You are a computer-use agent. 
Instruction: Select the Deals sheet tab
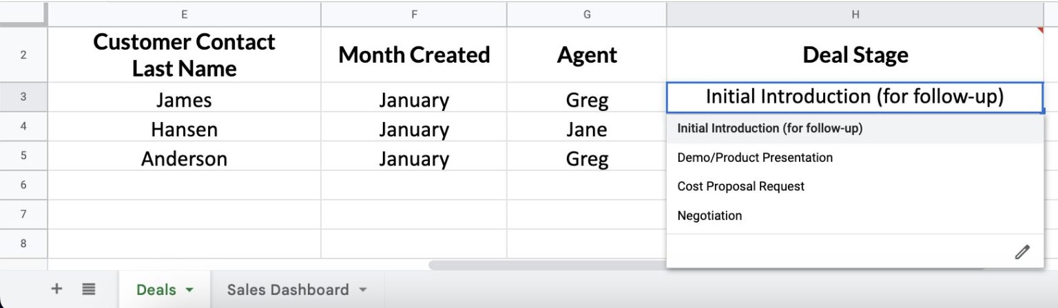[156, 289]
